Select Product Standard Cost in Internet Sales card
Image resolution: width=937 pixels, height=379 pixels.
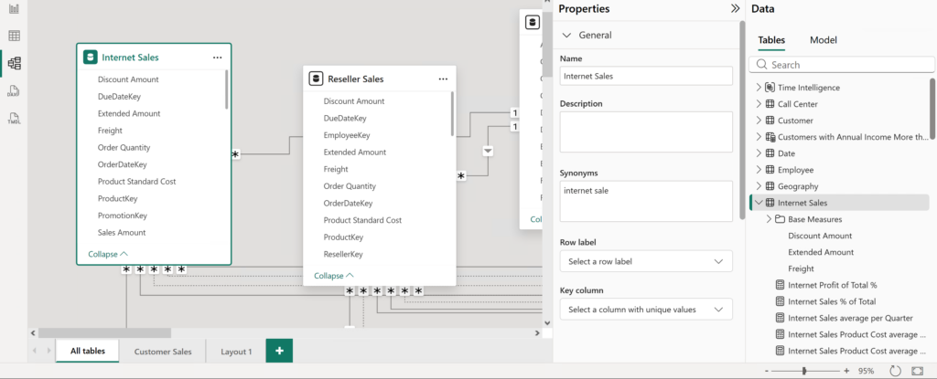pos(137,182)
